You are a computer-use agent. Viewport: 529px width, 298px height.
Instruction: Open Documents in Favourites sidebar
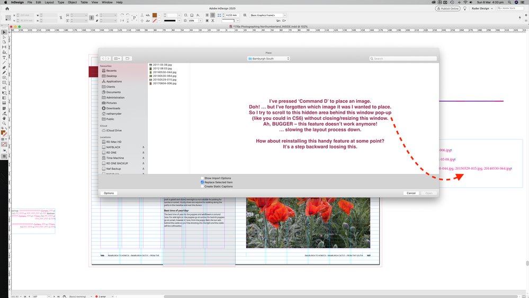coord(113,92)
